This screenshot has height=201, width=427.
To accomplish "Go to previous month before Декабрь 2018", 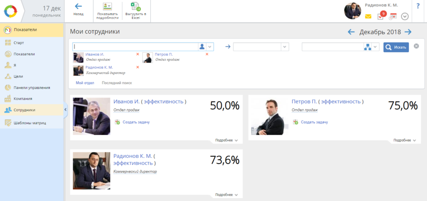I will [x=352, y=32].
